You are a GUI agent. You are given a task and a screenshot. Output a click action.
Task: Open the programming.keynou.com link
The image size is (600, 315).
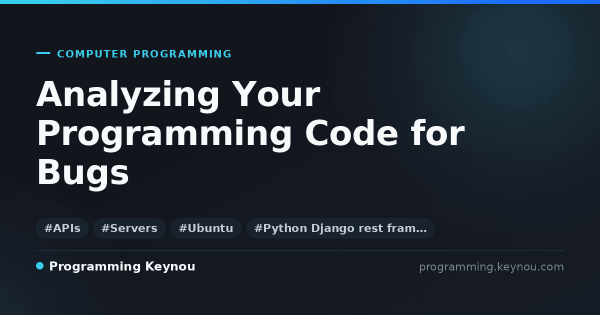coord(491,267)
